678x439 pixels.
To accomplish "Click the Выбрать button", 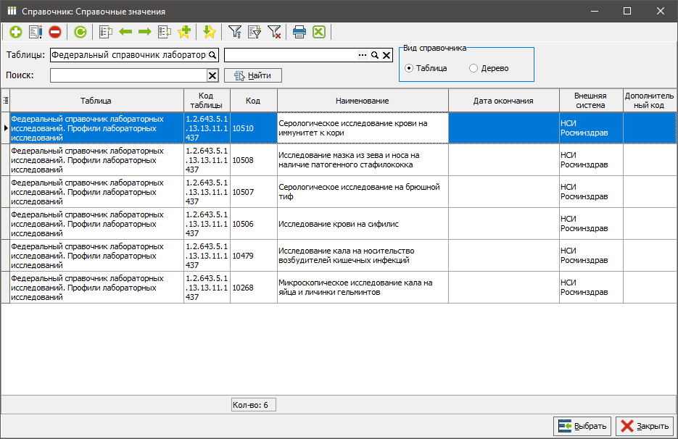I will [x=582, y=426].
